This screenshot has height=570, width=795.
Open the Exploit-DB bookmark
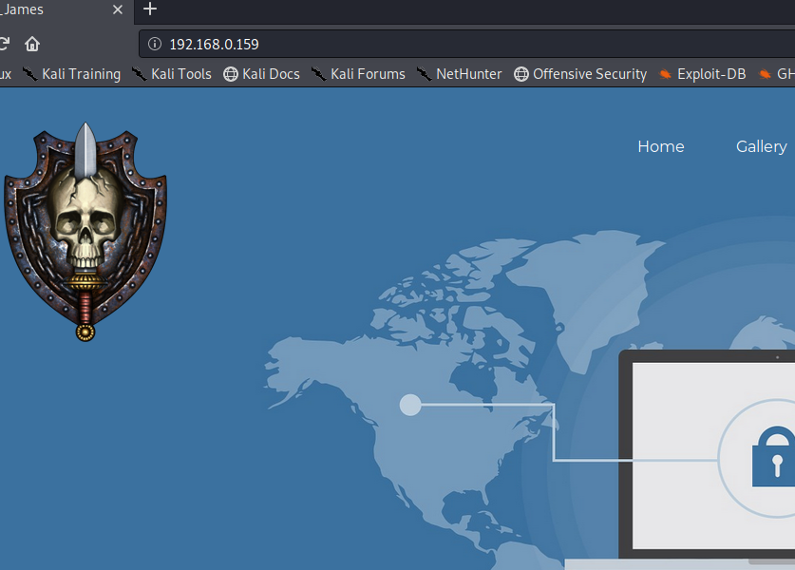tap(702, 74)
